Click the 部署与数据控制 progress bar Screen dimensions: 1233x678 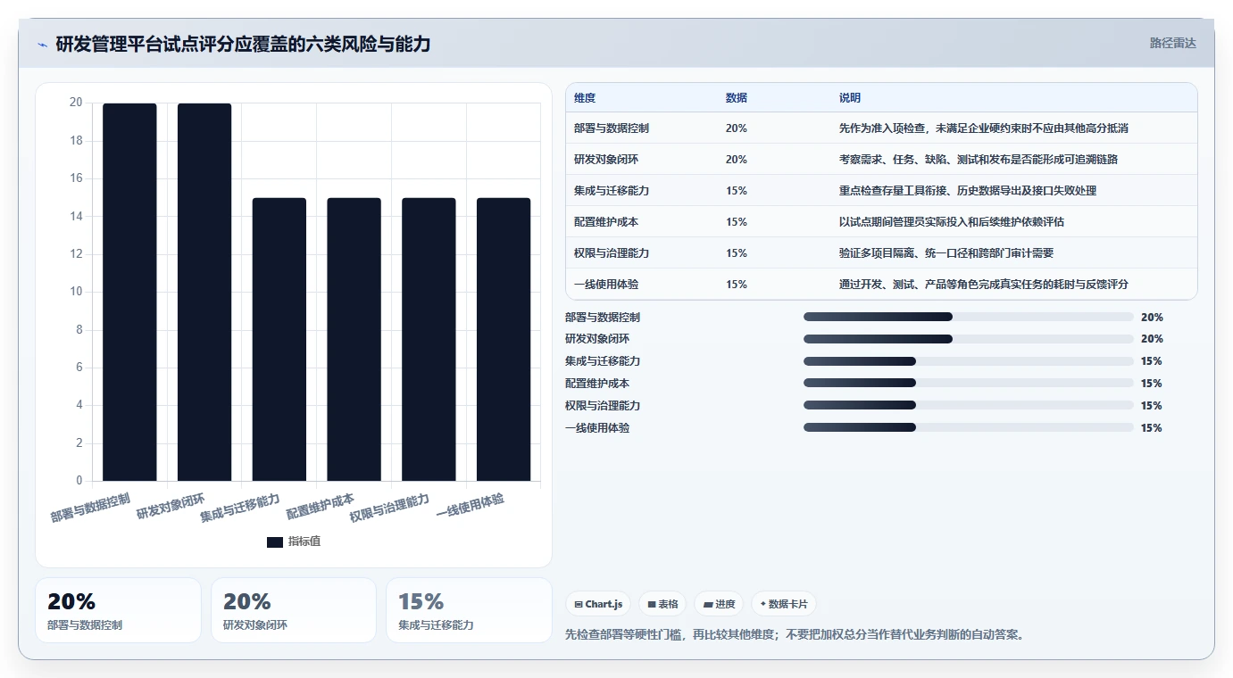coord(968,317)
